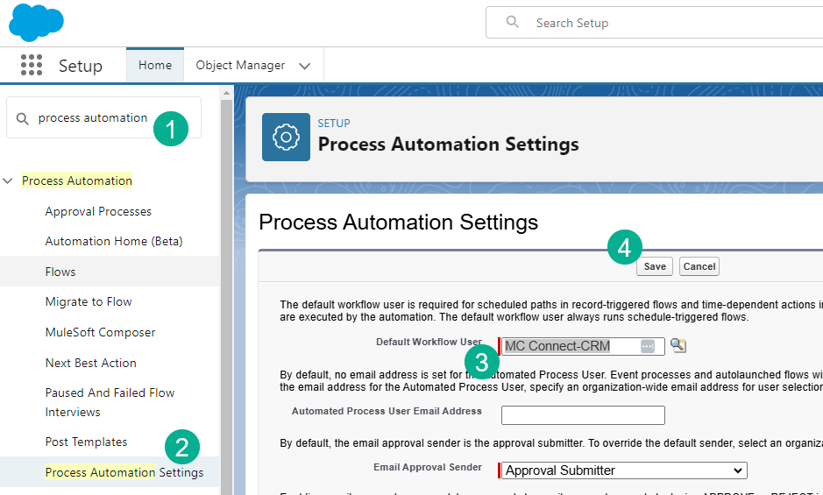Open Approval Processes in the sidebar
The height and width of the screenshot is (495, 823).
[98, 211]
